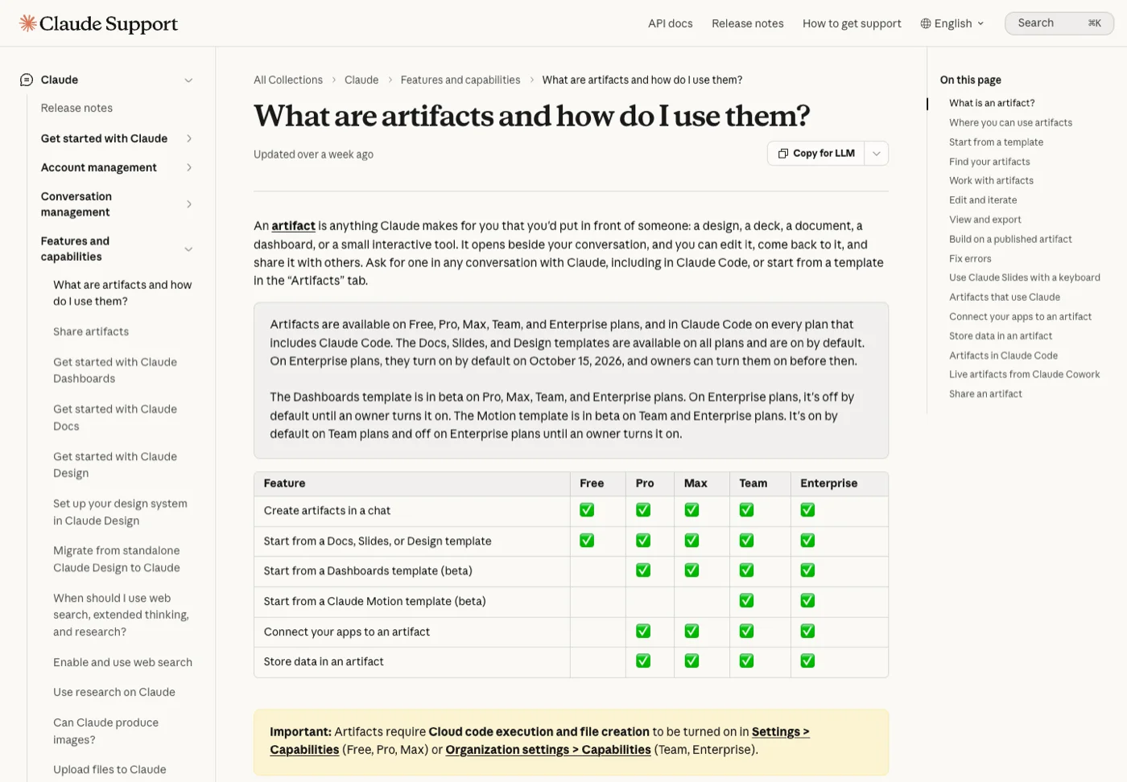Jump to Fix errors in On this page

pos(970,258)
